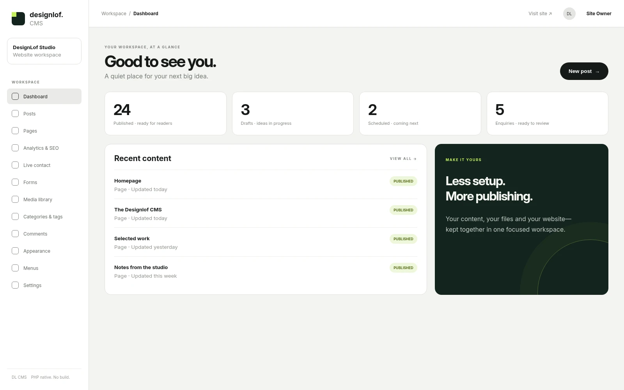The image size is (624, 390).
Task: Click "PHP native. No build." footer text
Action: pyautogui.click(x=50, y=377)
